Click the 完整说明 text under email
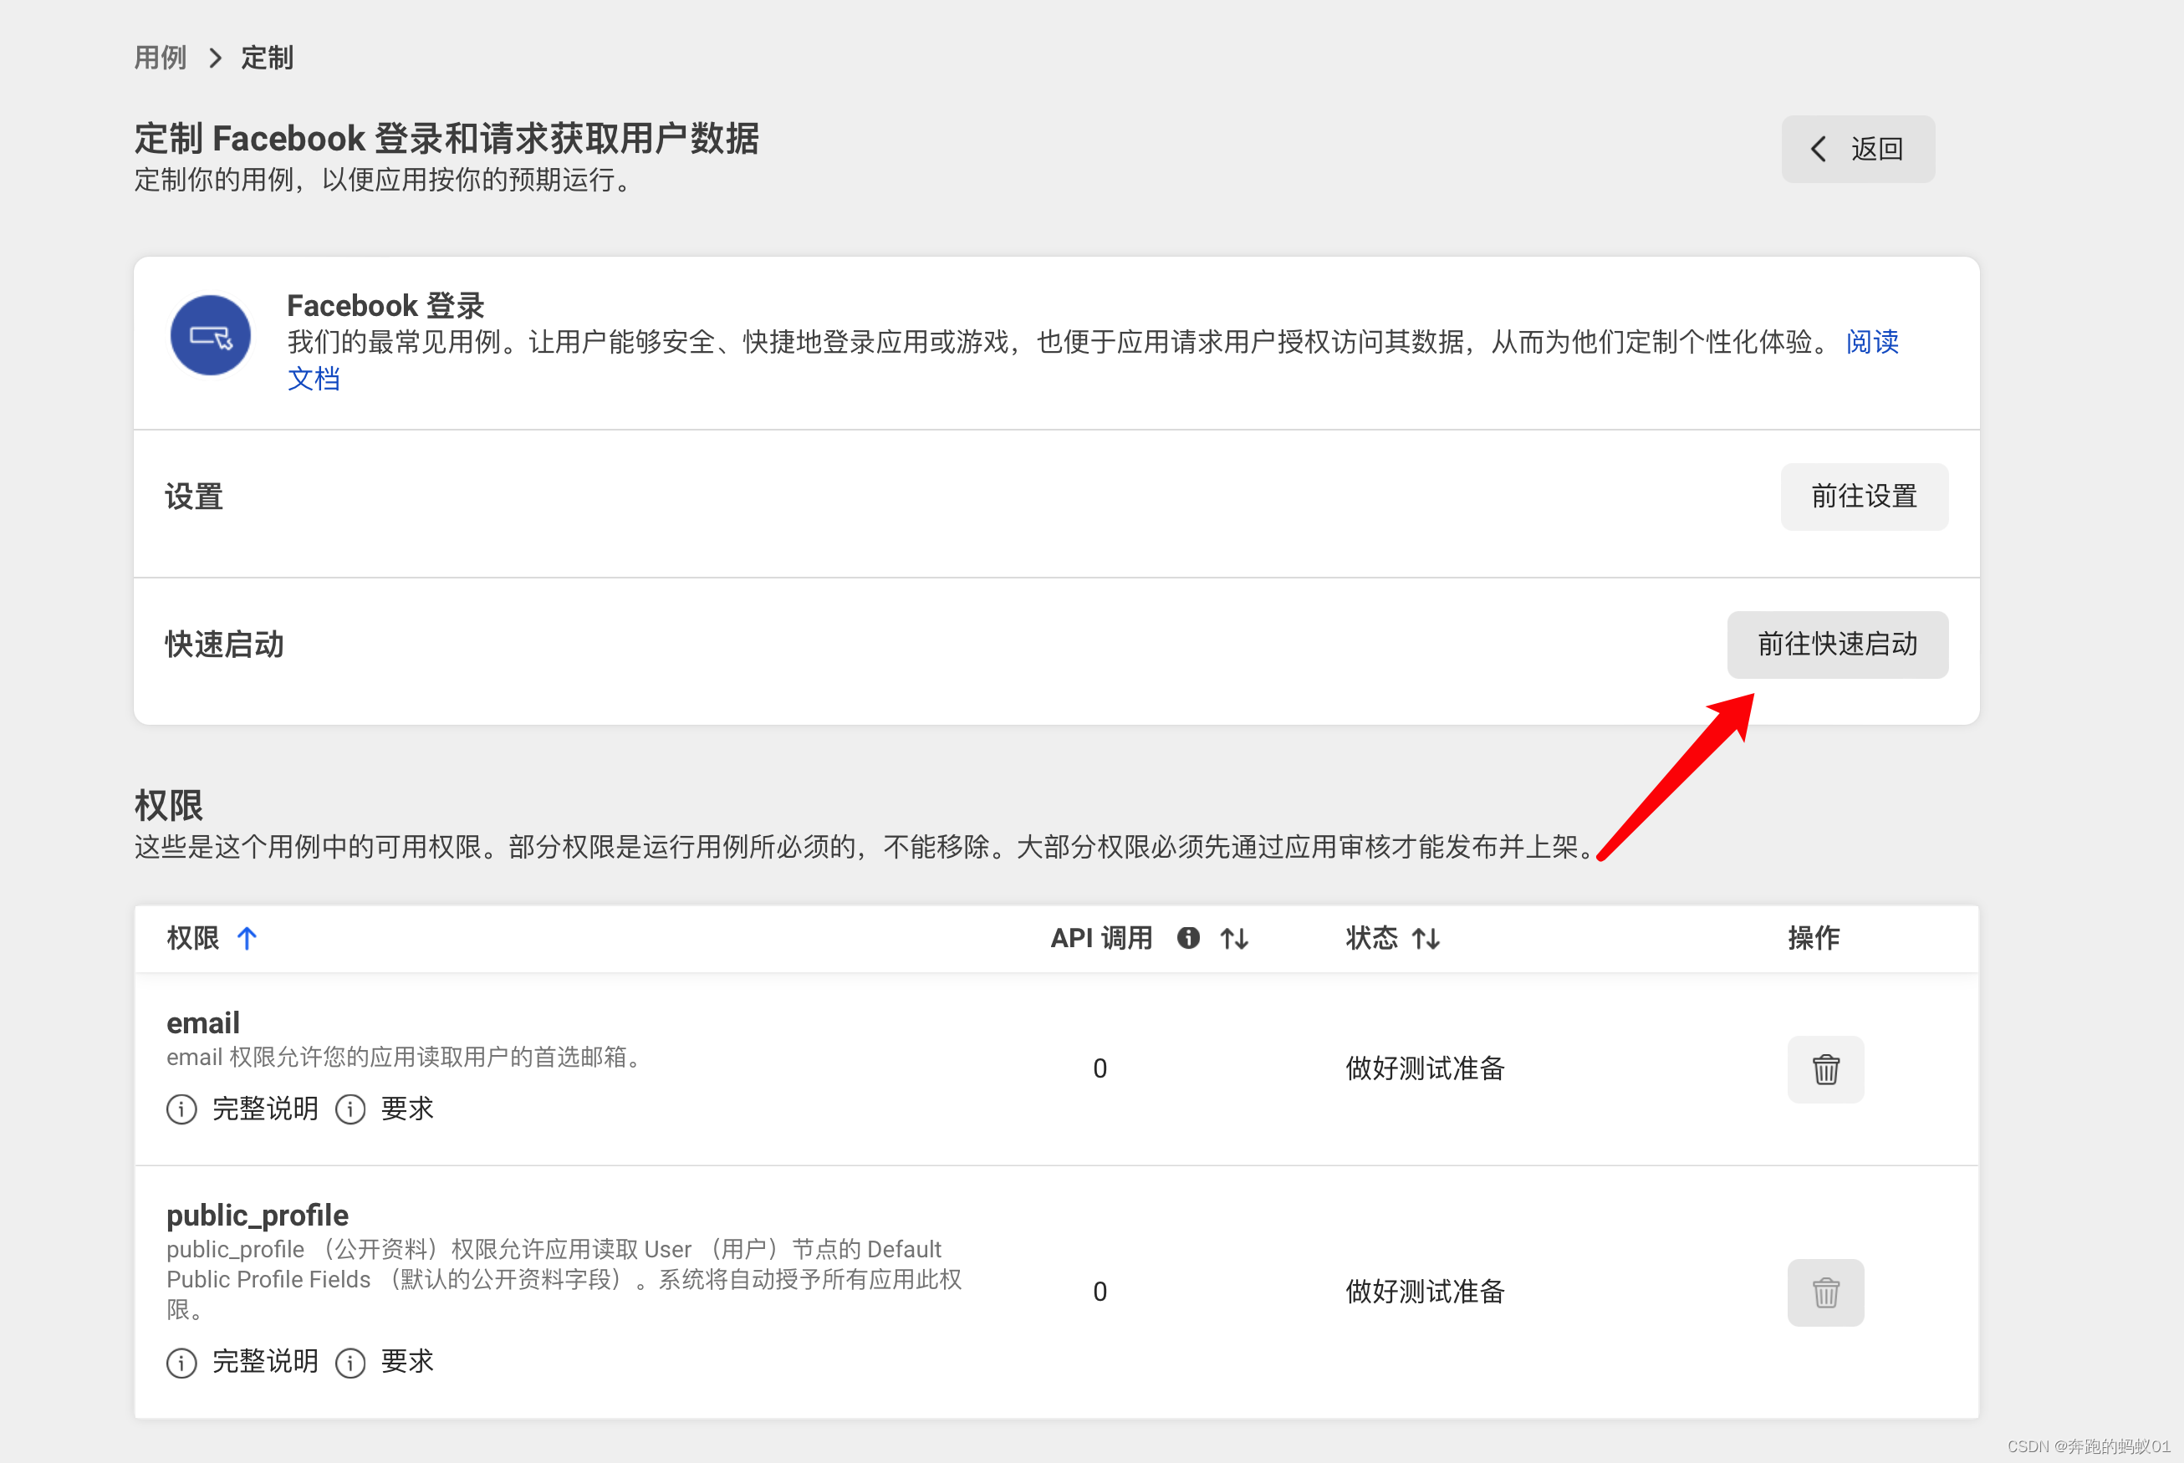This screenshot has height=1463, width=2184. tap(265, 1109)
